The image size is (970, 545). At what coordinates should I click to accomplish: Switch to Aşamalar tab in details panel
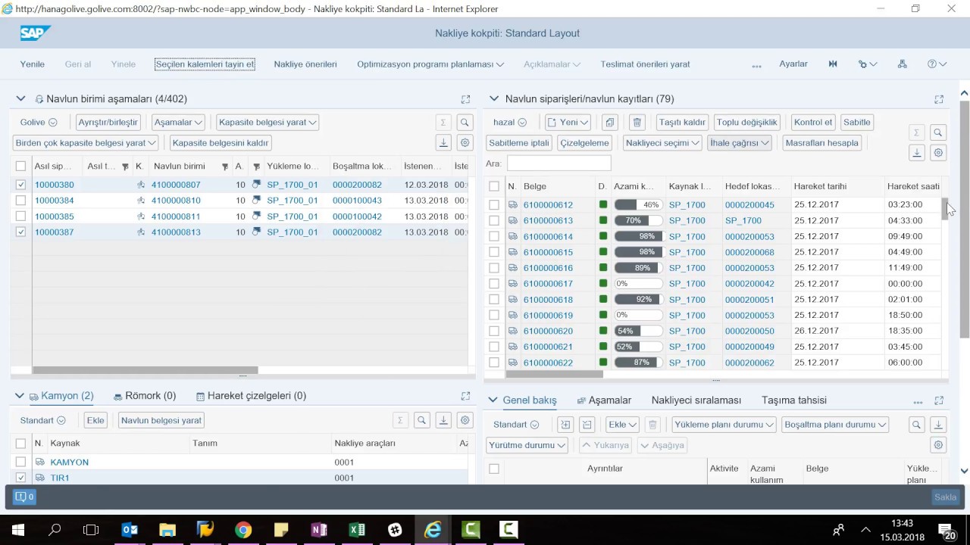click(604, 400)
